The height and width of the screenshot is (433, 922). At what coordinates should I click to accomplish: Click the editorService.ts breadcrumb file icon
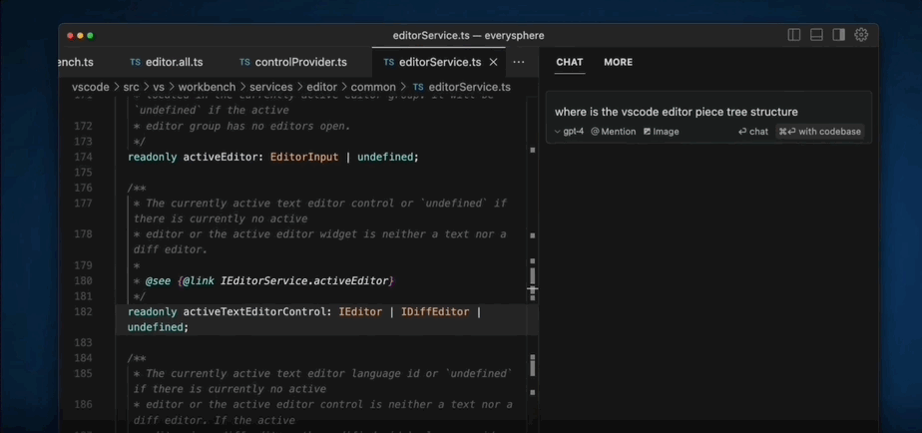[x=418, y=87]
